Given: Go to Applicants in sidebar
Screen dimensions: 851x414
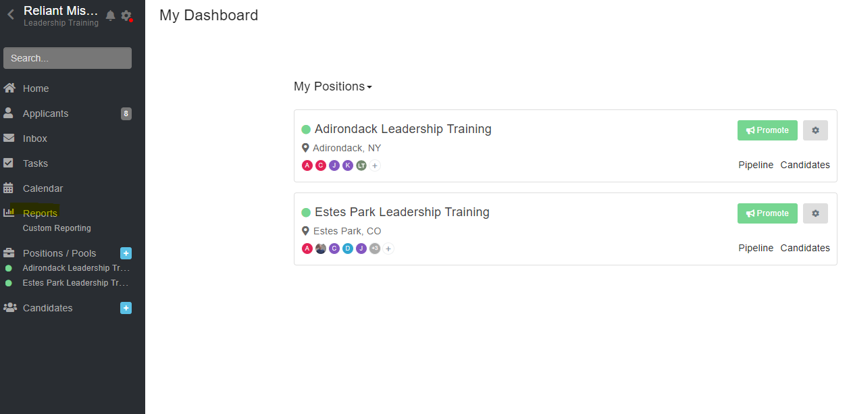Looking at the screenshot, I should (x=45, y=113).
